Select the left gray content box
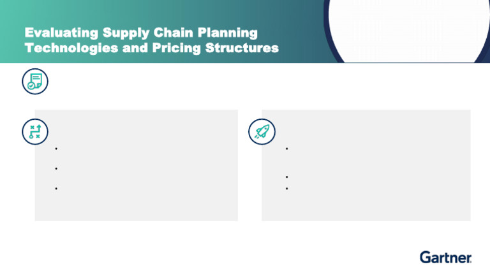The image size is (490, 276). click(x=137, y=165)
